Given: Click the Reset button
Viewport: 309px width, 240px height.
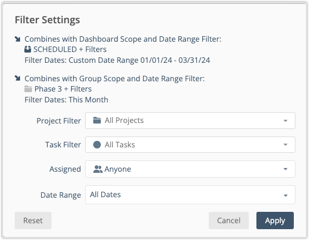Looking at the screenshot, I should click(33, 220).
